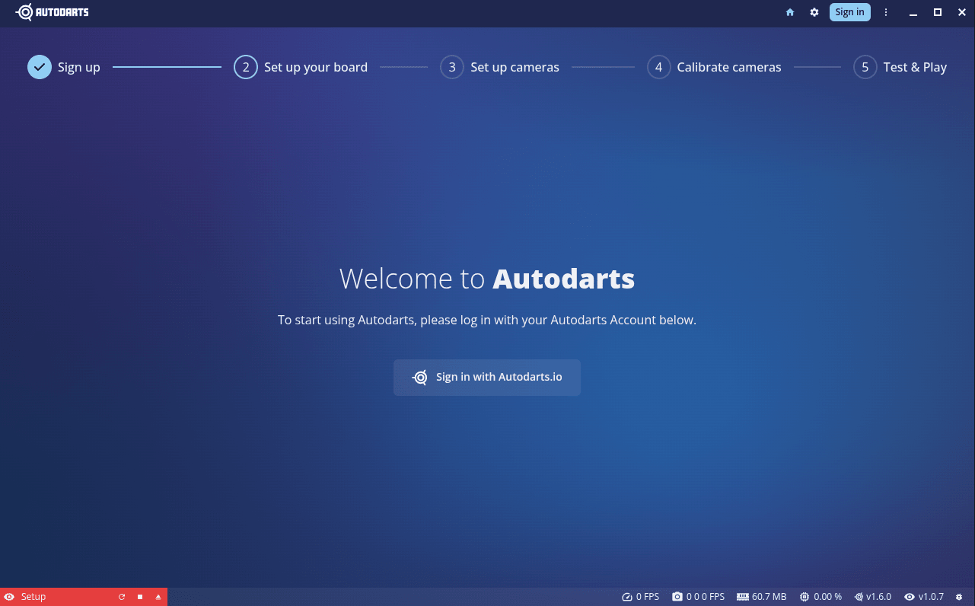Click the log in instruction text
The width and height of the screenshot is (975, 606).
(x=487, y=321)
